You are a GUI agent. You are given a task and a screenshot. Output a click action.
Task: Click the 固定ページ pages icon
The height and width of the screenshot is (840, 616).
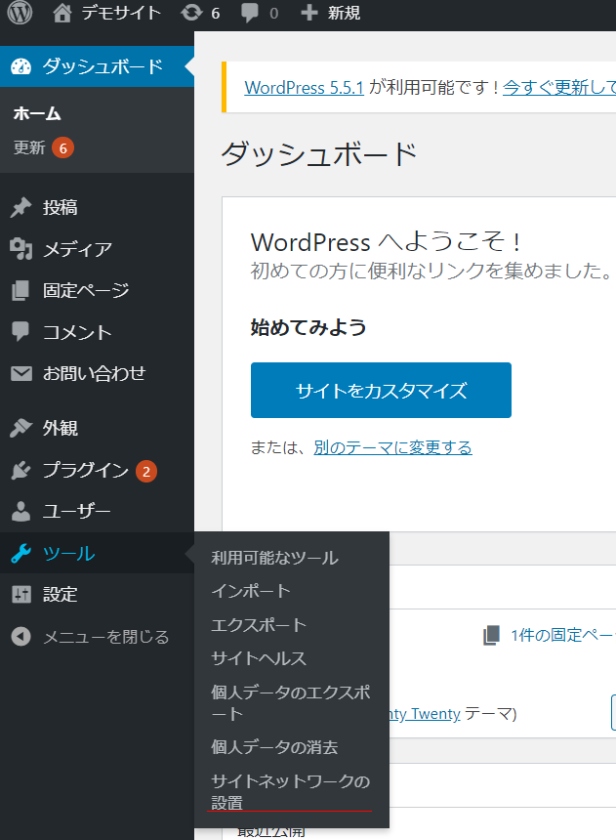click(x=21, y=290)
